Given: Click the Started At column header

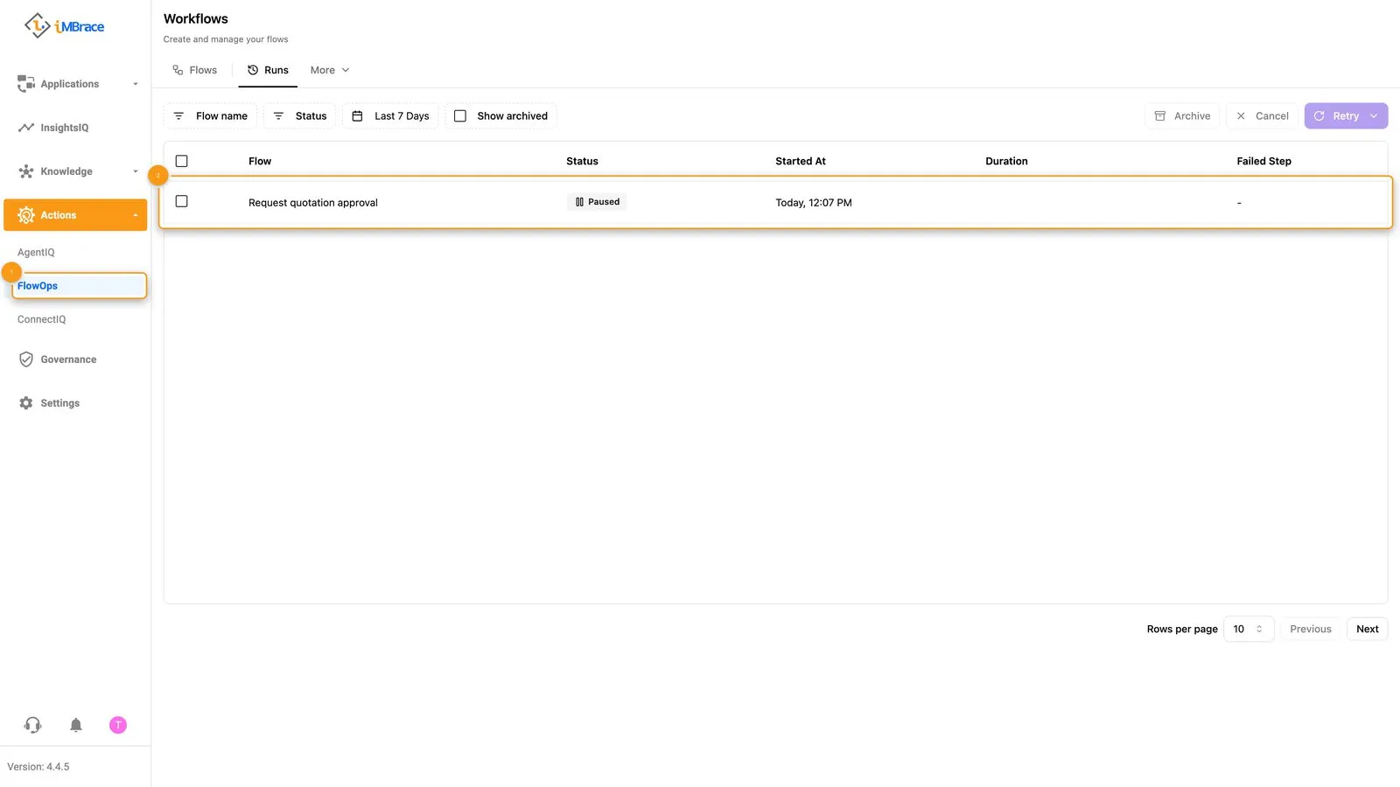Looking at the screenshot, I should pyautogui.click(x=800, y=161).
